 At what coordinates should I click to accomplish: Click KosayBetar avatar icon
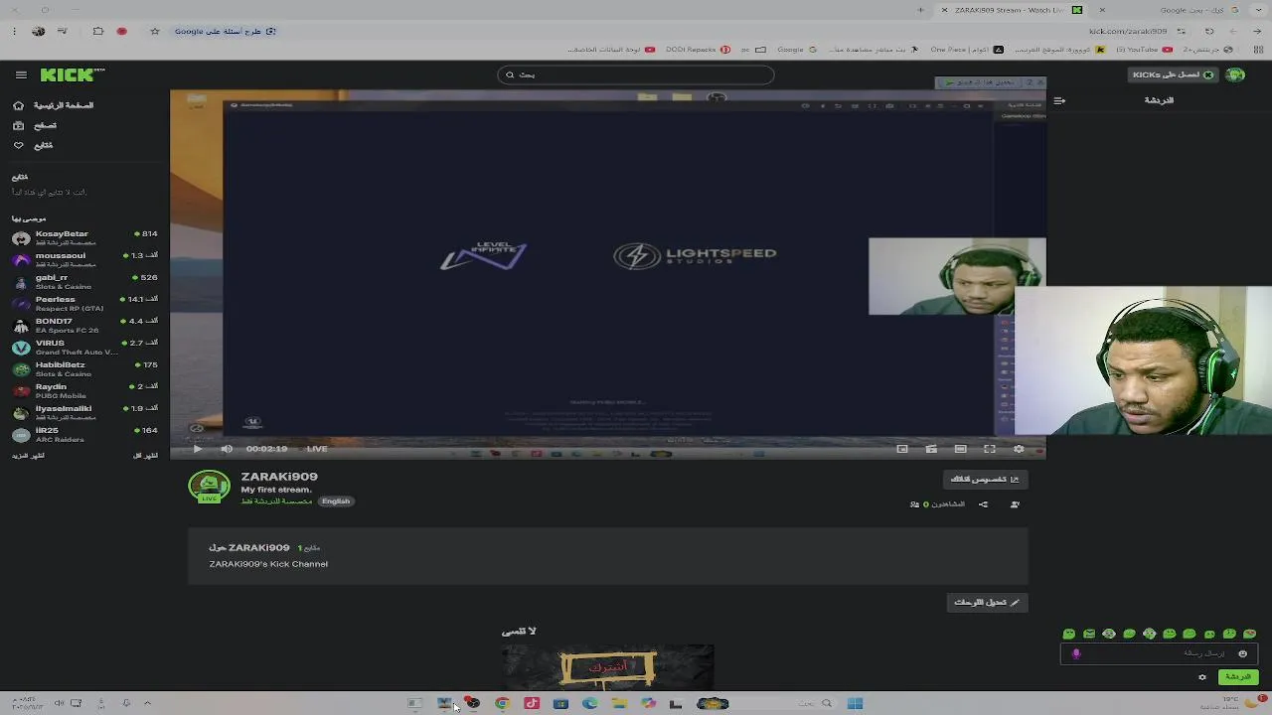click(21, 237)
